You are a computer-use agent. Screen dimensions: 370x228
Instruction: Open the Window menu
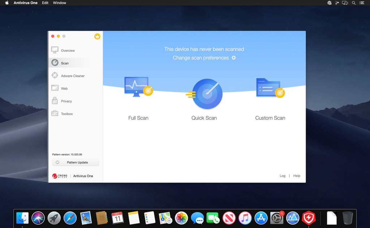59,3
